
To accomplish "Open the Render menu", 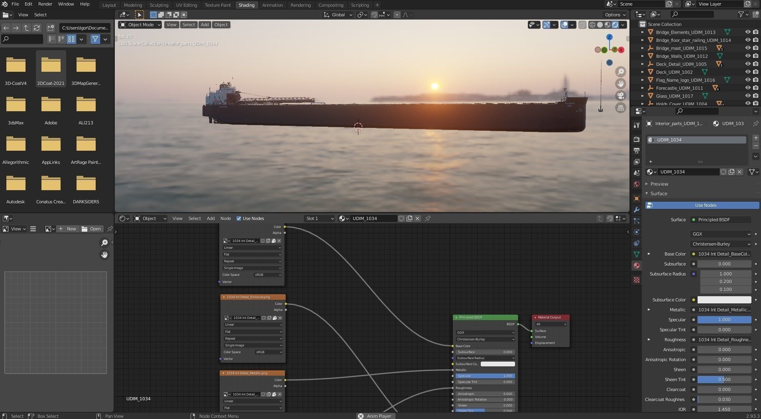I will pyautogui.click(x=45, y=4).
